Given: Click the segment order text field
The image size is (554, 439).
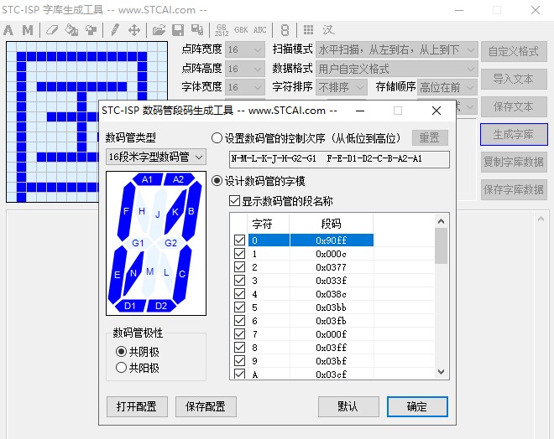Looking at the screenshot, I should pyautogui.click(x=339, y=159).
